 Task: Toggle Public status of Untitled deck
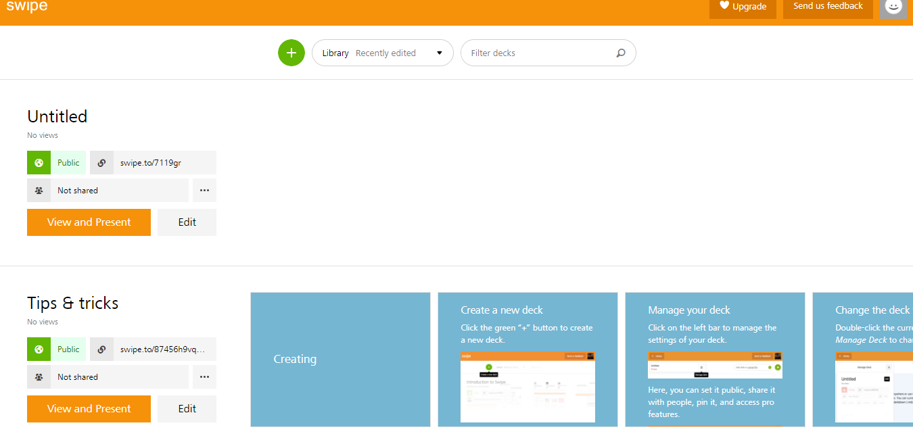68,163
